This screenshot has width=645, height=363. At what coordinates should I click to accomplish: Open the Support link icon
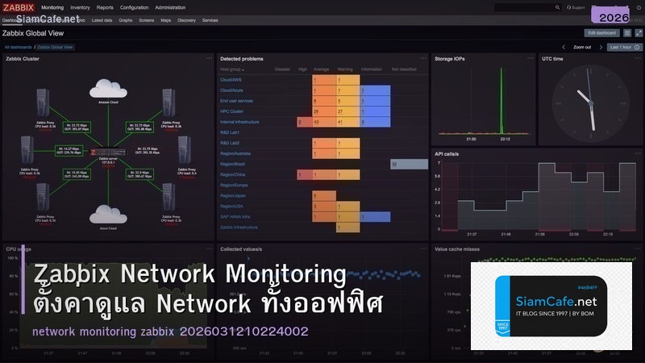(x=576, y=7)
